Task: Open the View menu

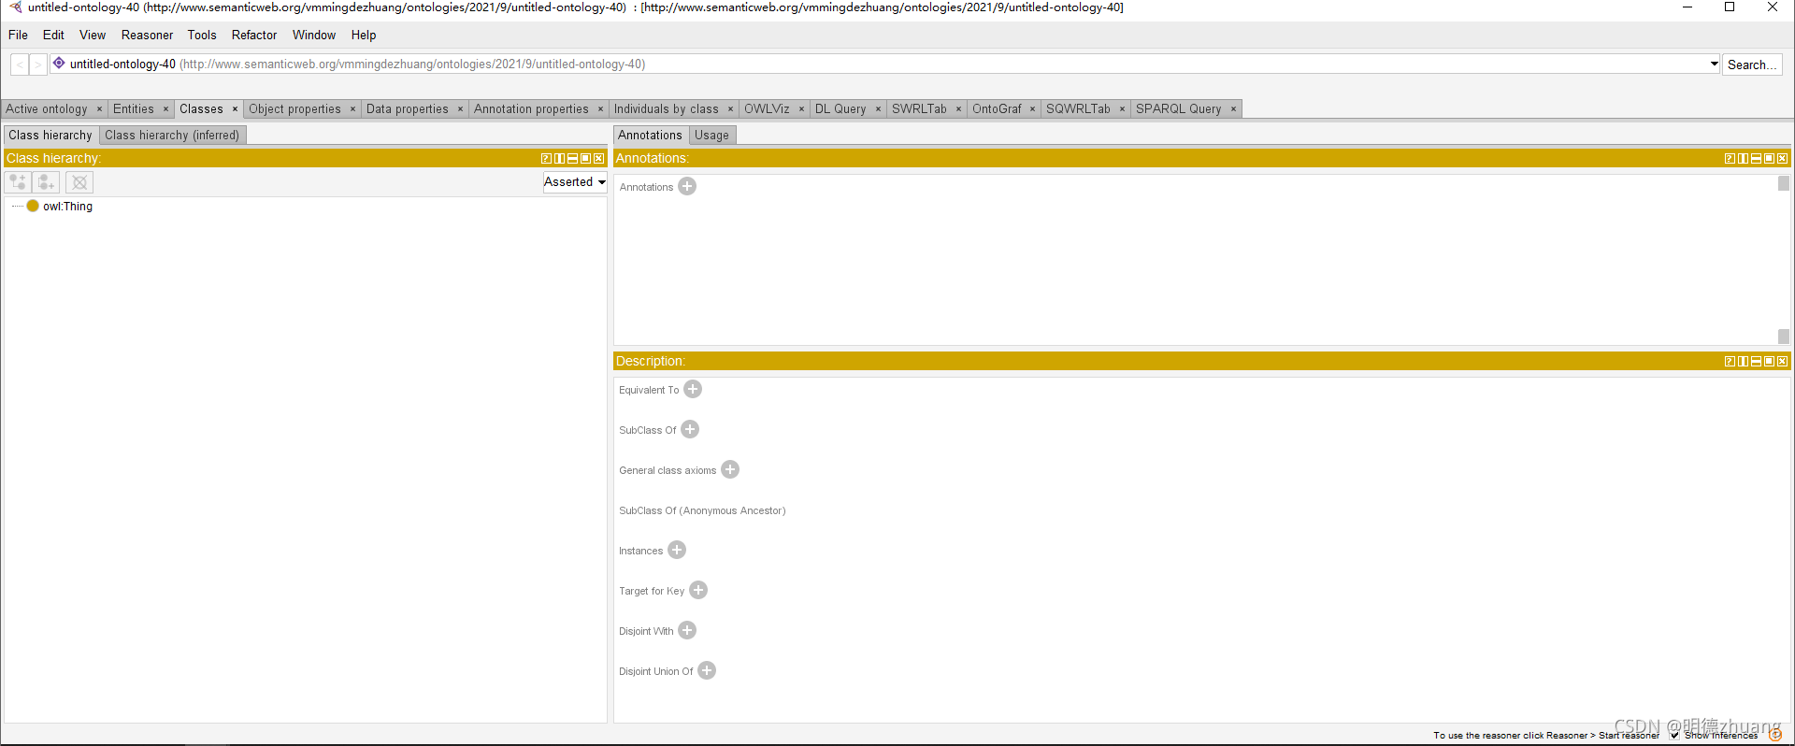Action: click(x=93, y=36)
